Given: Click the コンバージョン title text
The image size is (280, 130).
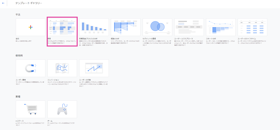Looking at the screenshot, I should pyautogui.click(x=53, y=80).
